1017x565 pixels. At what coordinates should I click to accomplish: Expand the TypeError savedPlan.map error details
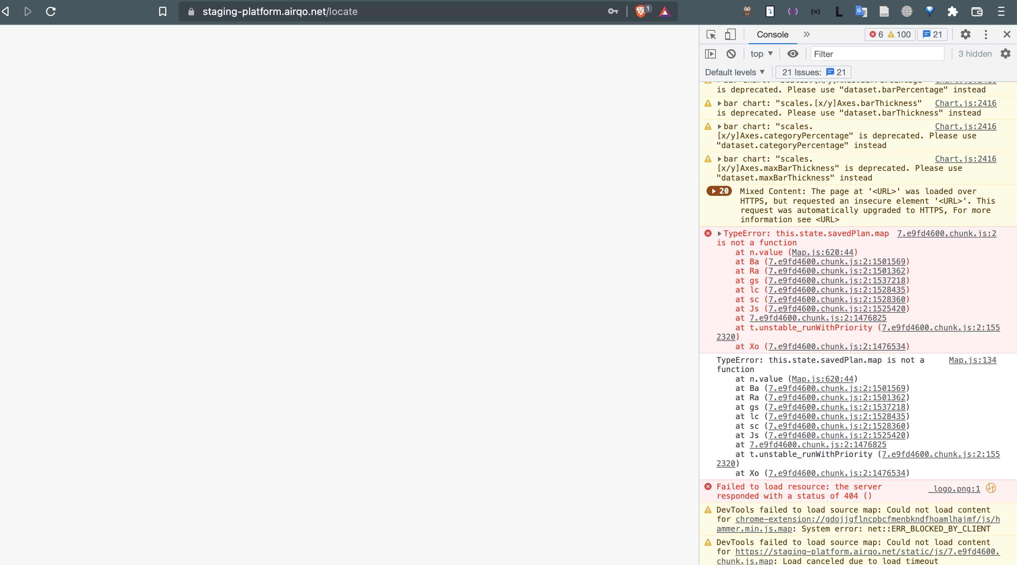[x=720, y=233]
